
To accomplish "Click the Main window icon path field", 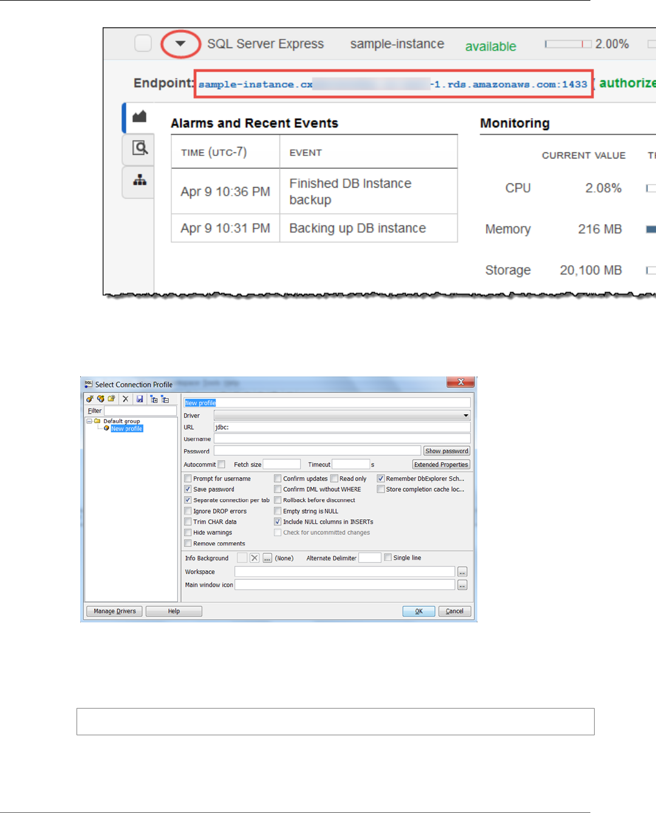I will click(344, 585).
